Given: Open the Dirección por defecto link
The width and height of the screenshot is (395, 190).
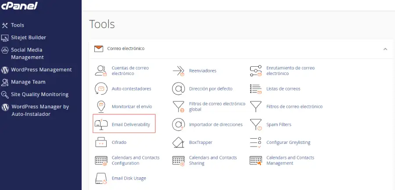Looking at the screenshot, I should point(211,89).
